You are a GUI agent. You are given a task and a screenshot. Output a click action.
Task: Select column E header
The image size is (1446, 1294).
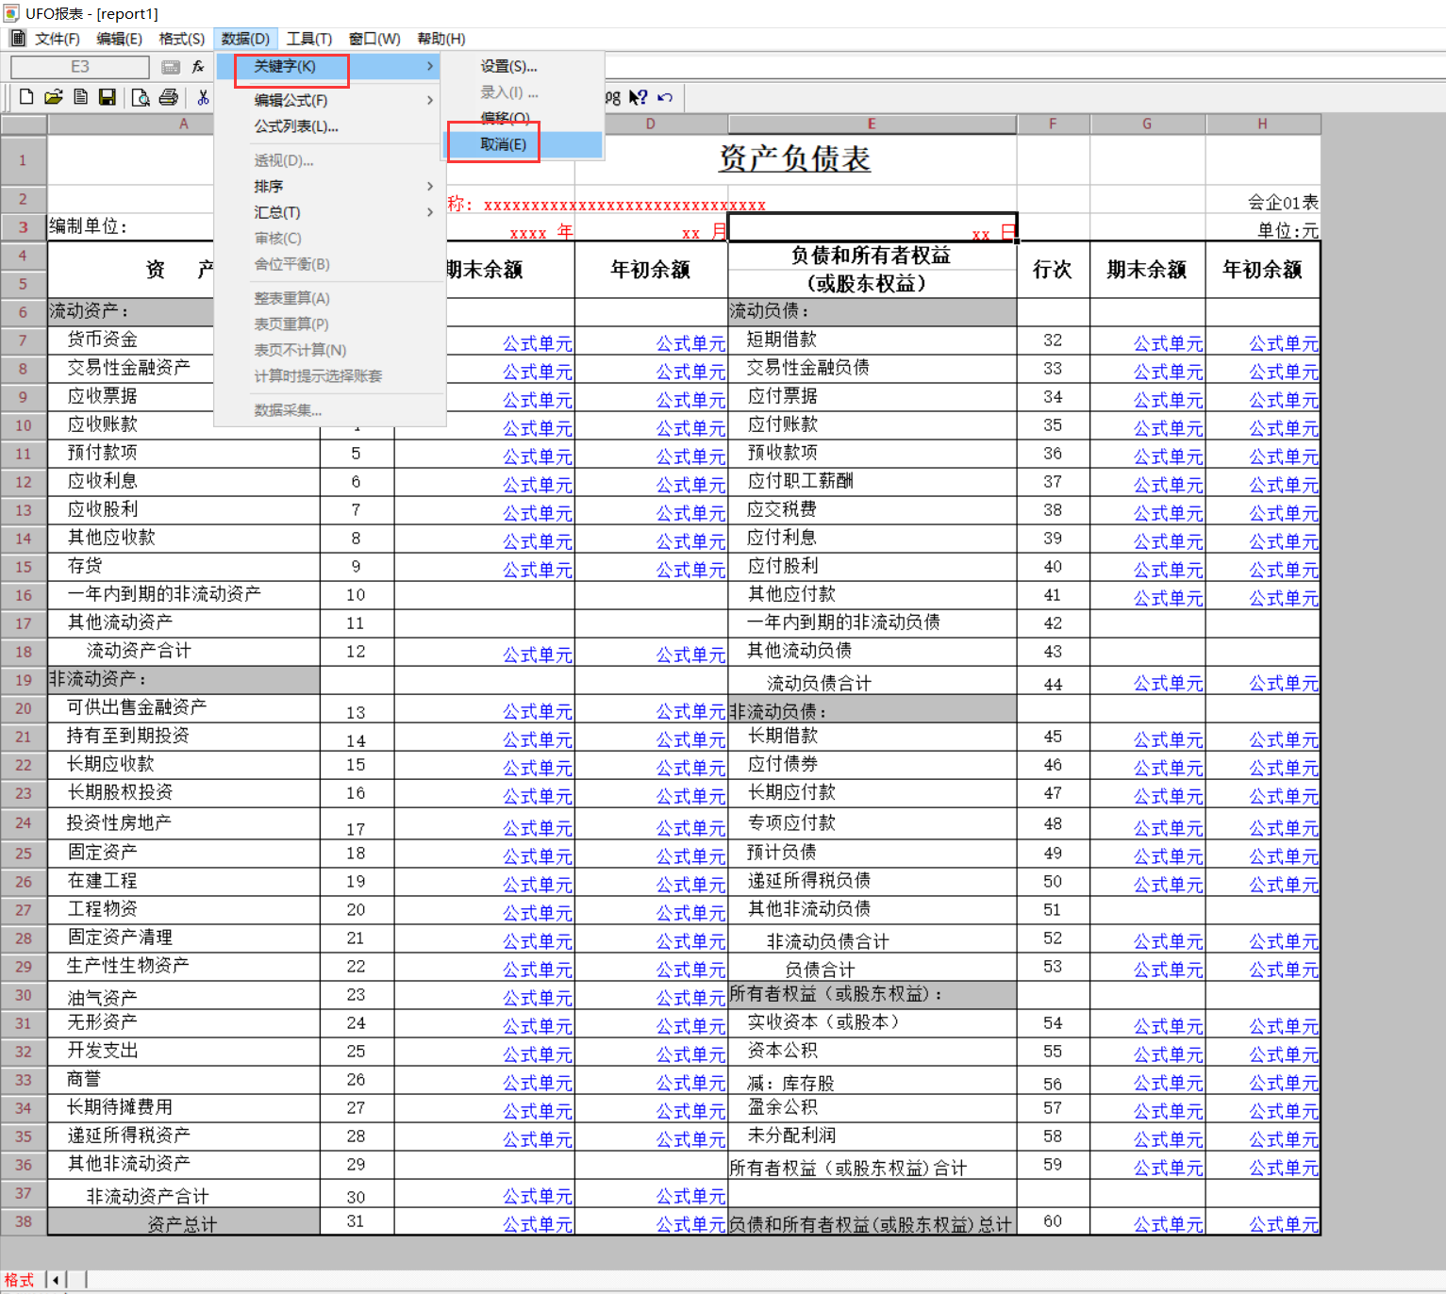tap(873, 124)
